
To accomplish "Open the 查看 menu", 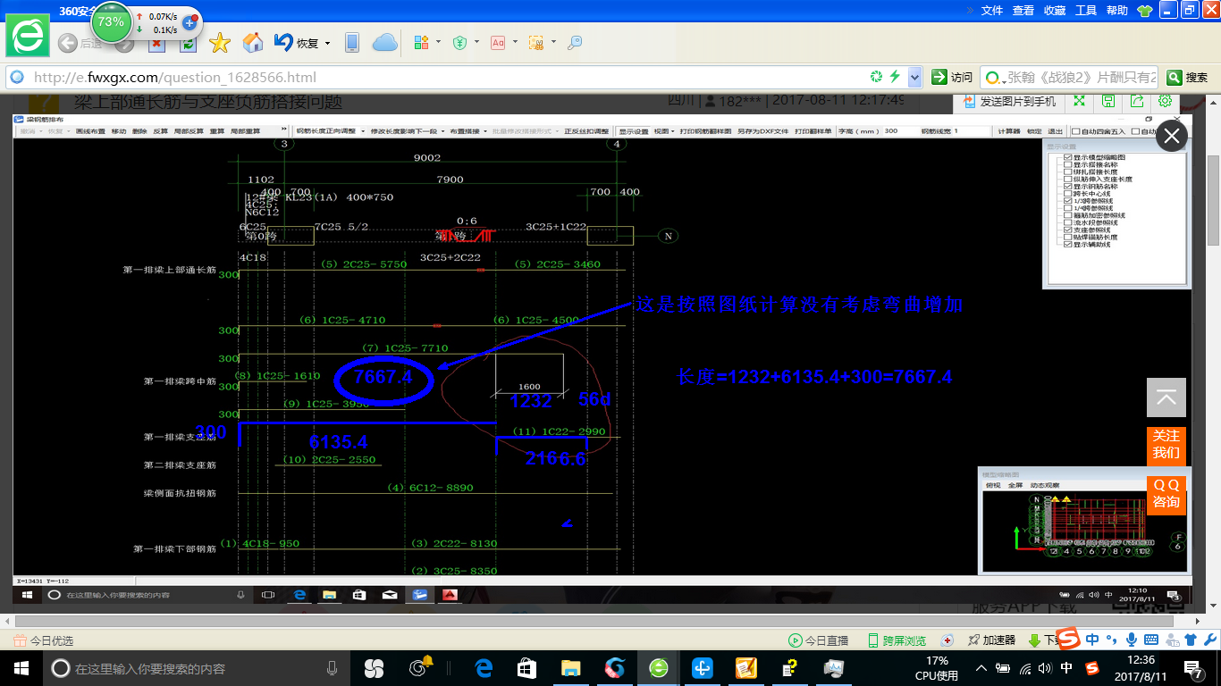I will click(1023, 11).
